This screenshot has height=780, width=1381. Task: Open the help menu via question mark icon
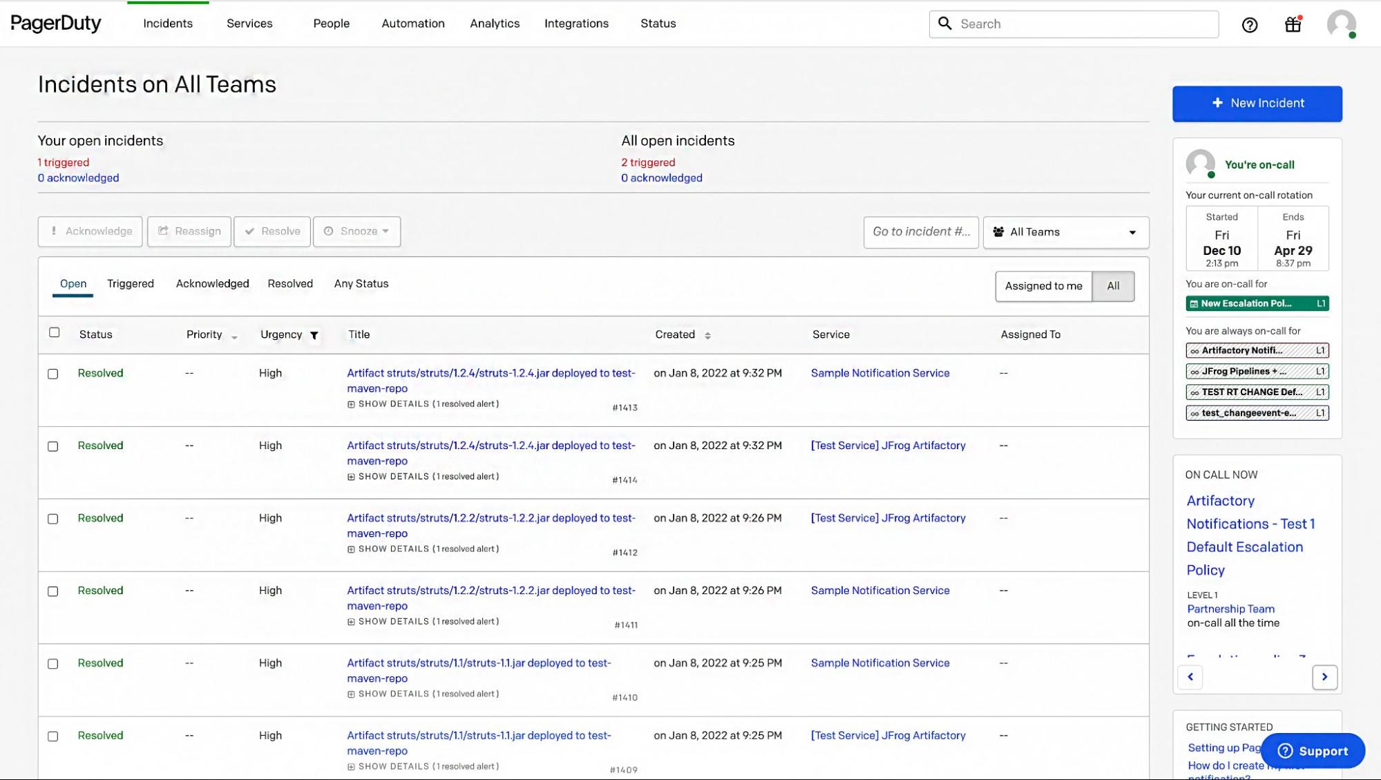[x=1249, y=24]
